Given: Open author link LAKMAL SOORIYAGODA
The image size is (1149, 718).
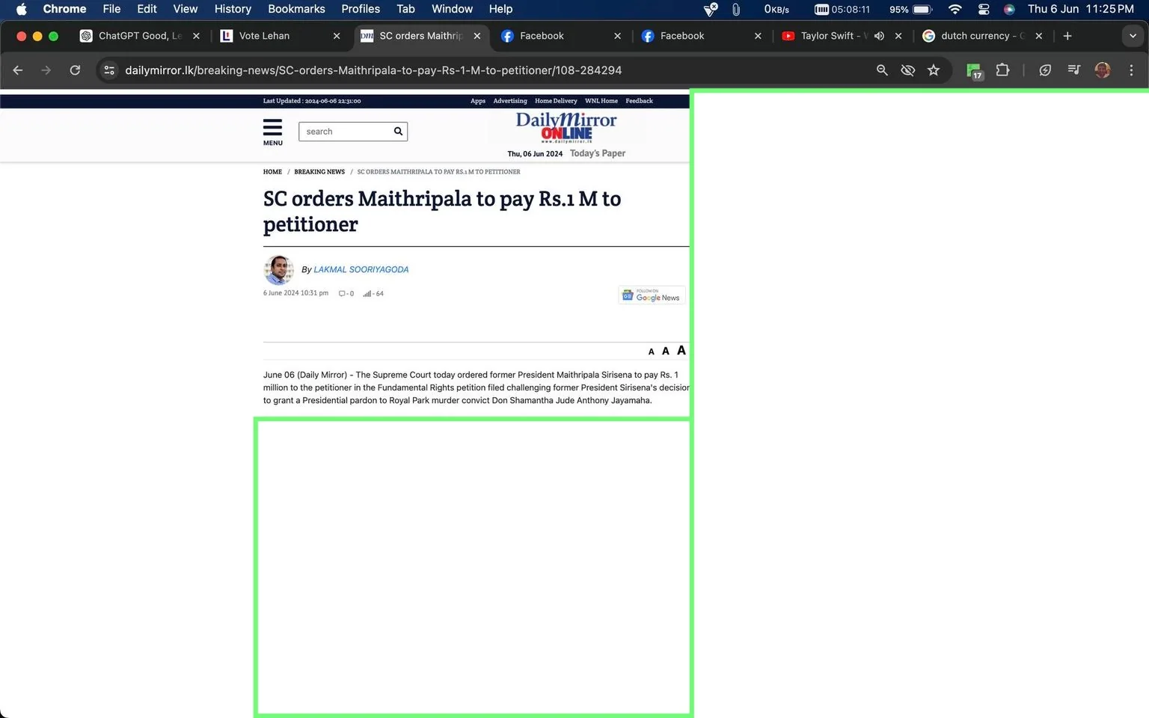Looking at the screenshot, I should click(x=361, y=269).
